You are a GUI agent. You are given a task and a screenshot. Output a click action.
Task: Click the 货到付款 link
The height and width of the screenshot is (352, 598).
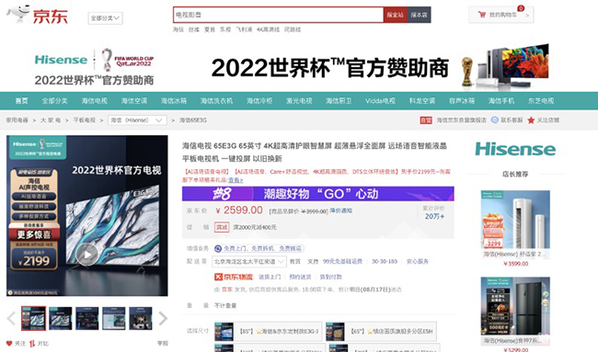[330, 277]
